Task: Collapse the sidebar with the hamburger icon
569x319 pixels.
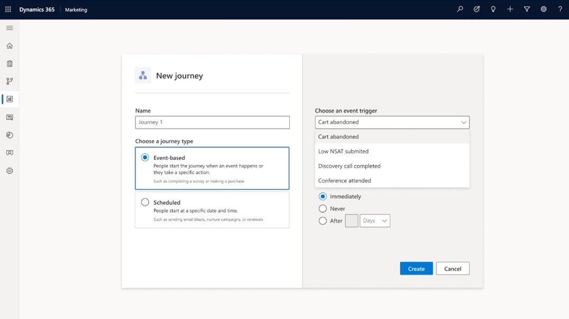Action: (9, 28)
